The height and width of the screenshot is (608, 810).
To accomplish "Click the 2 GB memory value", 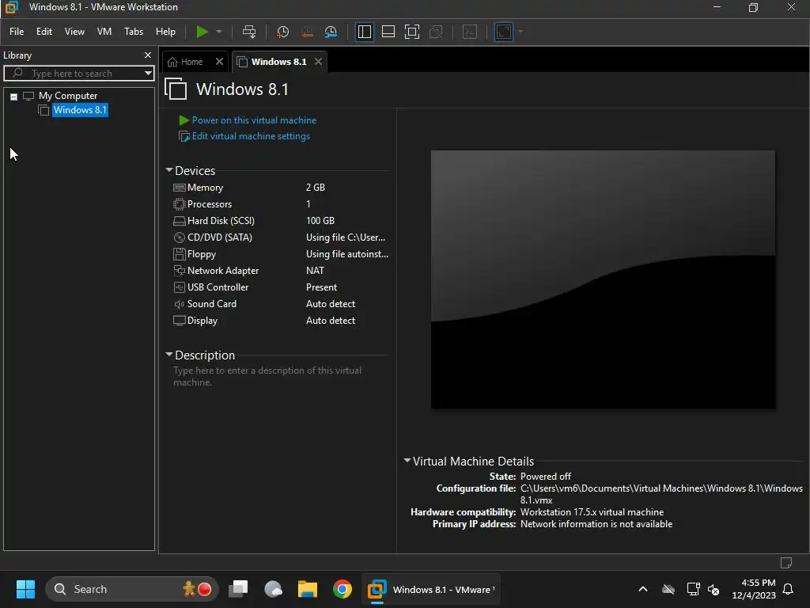I will tap(315, 188).
